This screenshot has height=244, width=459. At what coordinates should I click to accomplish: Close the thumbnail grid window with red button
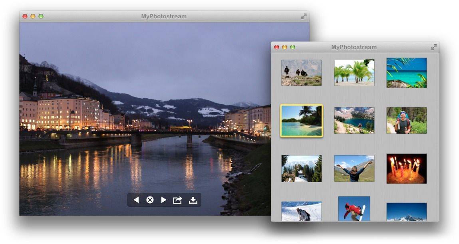click(x=276, y=47)
